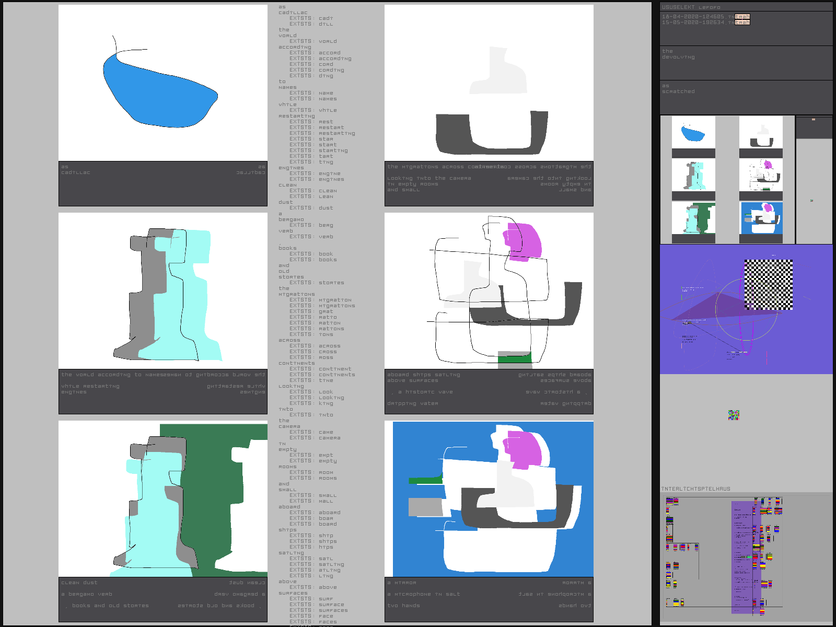Click the purple column in the INTERLICHTSPIELHAUS map
The image size is (836, 627).
742,556
